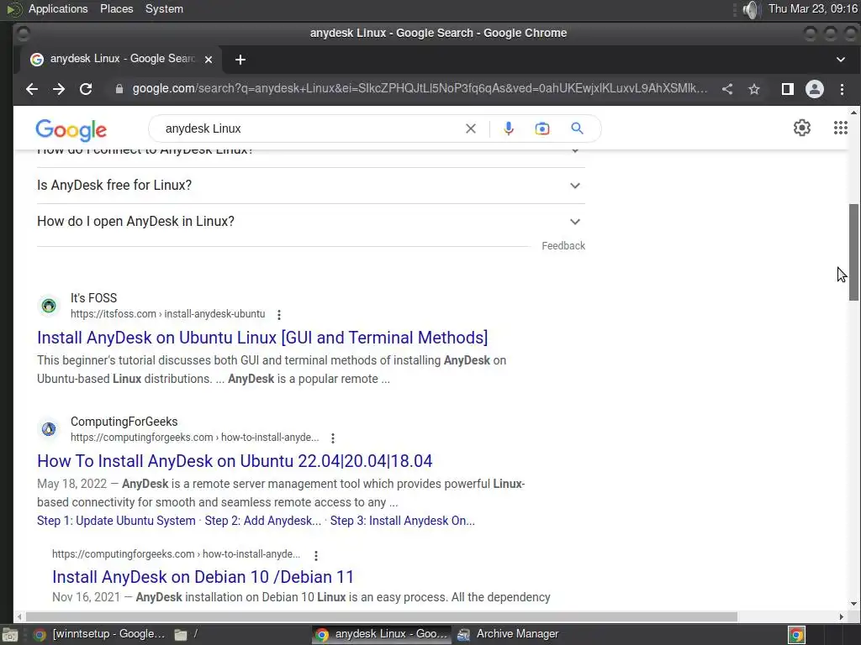The width and height of the screenshot is (861, 645).
Task: Open the panel clock showing Thu Mar 23
Action: coord(813,8)
